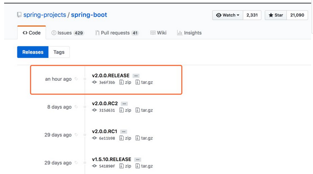Expand the ellipsis next to v1.5.10.RELEASE
The image size is (313, 174).
click(x=137, y=160)
